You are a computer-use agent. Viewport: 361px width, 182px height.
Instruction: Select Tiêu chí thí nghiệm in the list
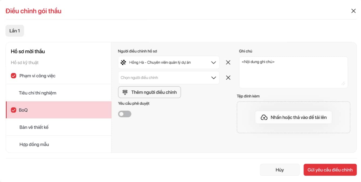[x=38, y=93]
